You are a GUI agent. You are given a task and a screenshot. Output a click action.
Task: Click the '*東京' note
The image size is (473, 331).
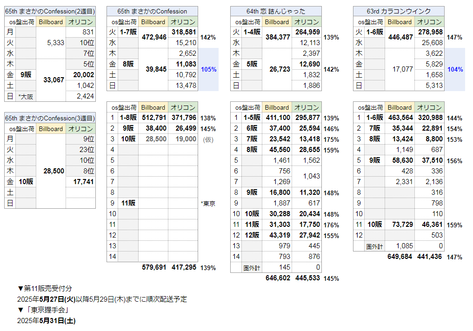[208, 204]
